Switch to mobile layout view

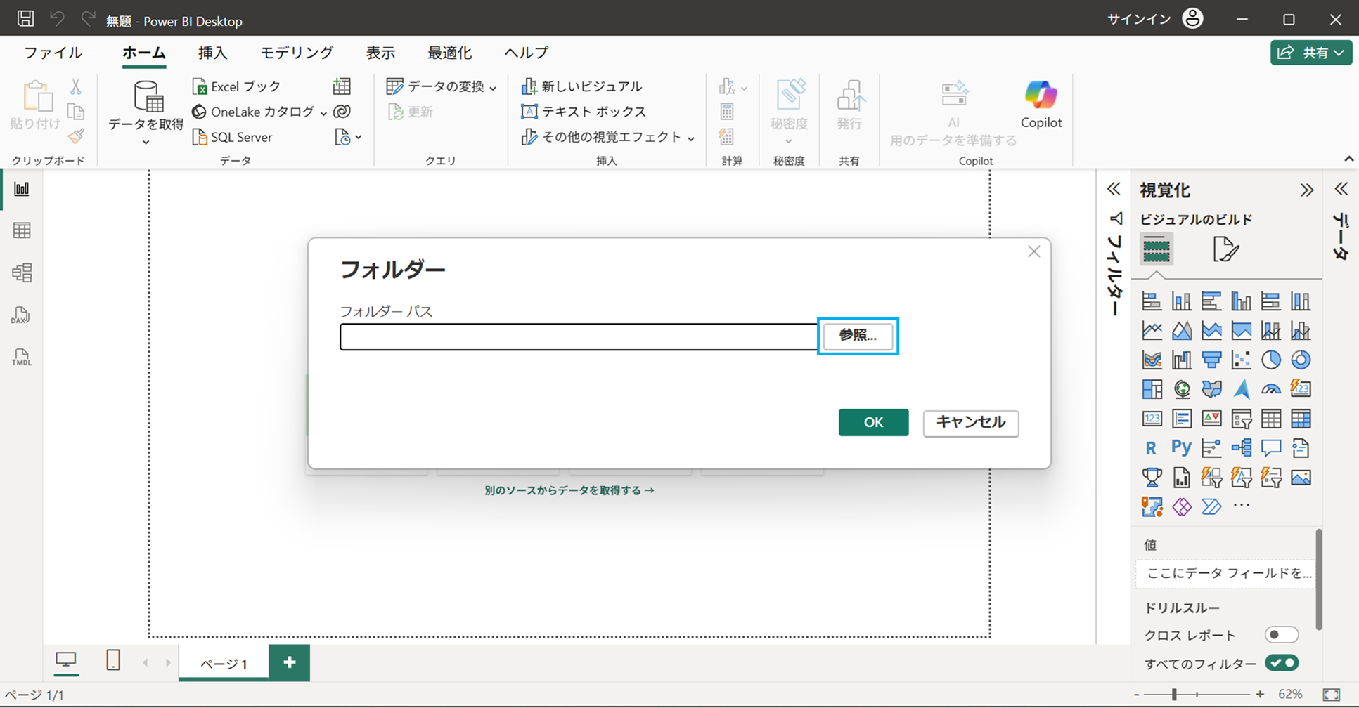point(112,661)
